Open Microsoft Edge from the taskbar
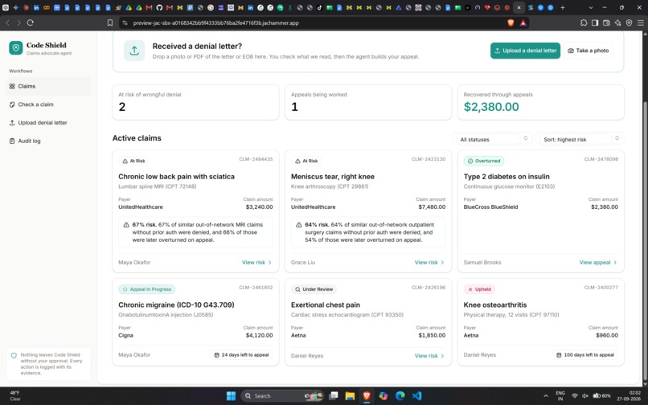Screen dimensions: 648x405 coord(400,396)
